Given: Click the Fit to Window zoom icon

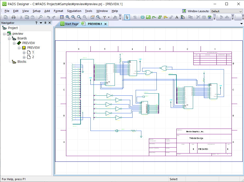Looking at the screenshot, I should pyautogui.click(x=62, y=17).
